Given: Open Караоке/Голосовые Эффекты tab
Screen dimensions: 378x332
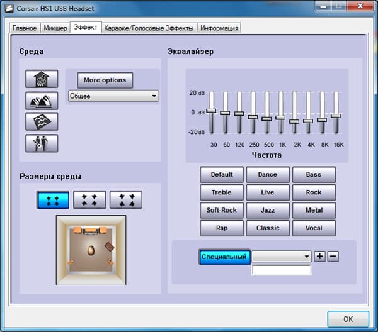Looking at the screenshot, I should [x=149, y=28].
